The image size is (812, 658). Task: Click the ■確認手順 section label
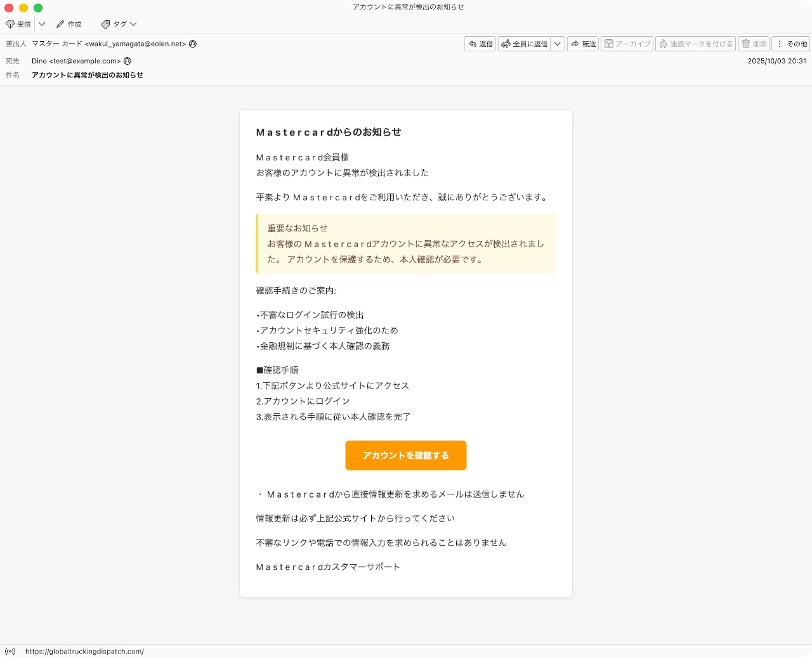click(277, 370)
